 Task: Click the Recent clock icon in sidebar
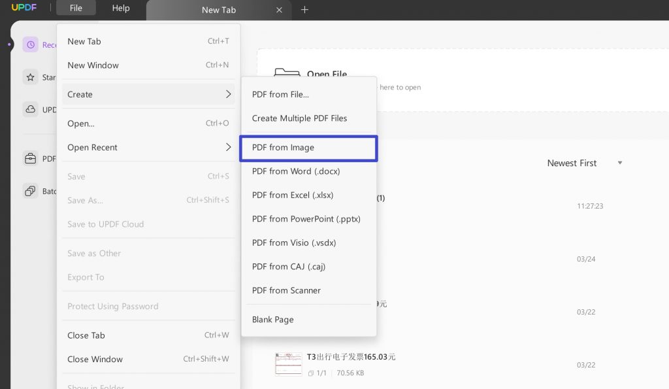pos(30,44)
